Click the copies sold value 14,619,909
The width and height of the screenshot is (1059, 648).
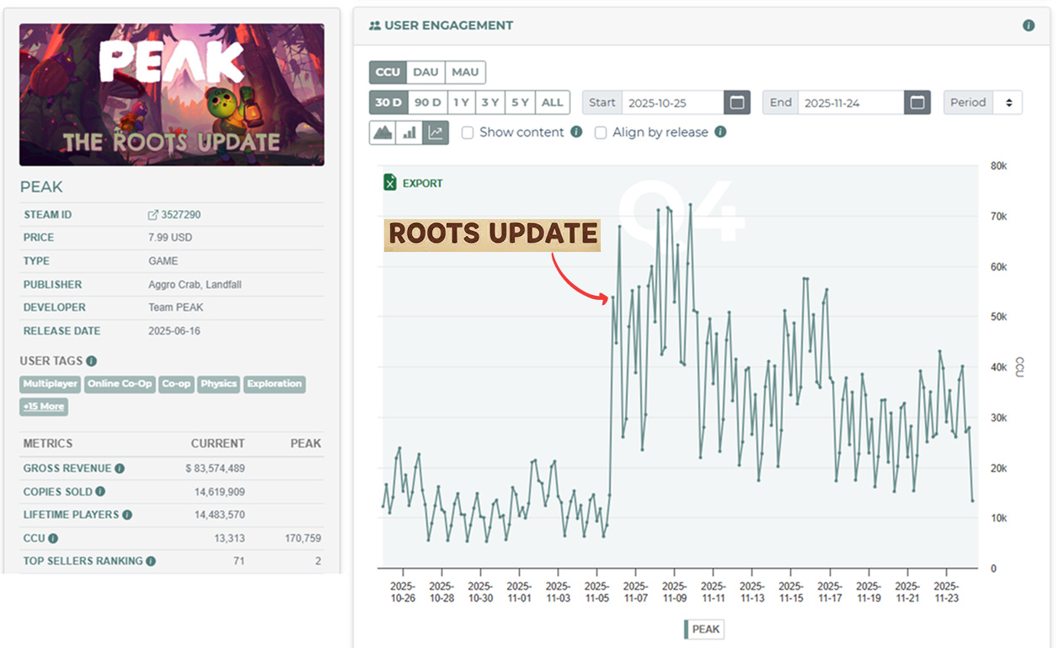(218, 491)
